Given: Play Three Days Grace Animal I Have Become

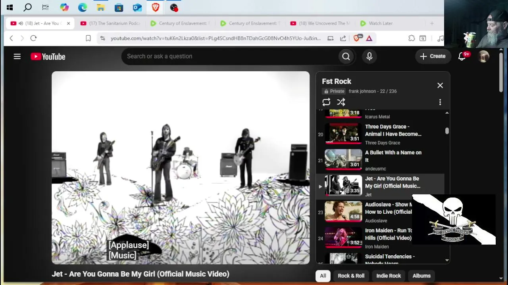Looking at the screenshot, I should click(x=380, y=135).
